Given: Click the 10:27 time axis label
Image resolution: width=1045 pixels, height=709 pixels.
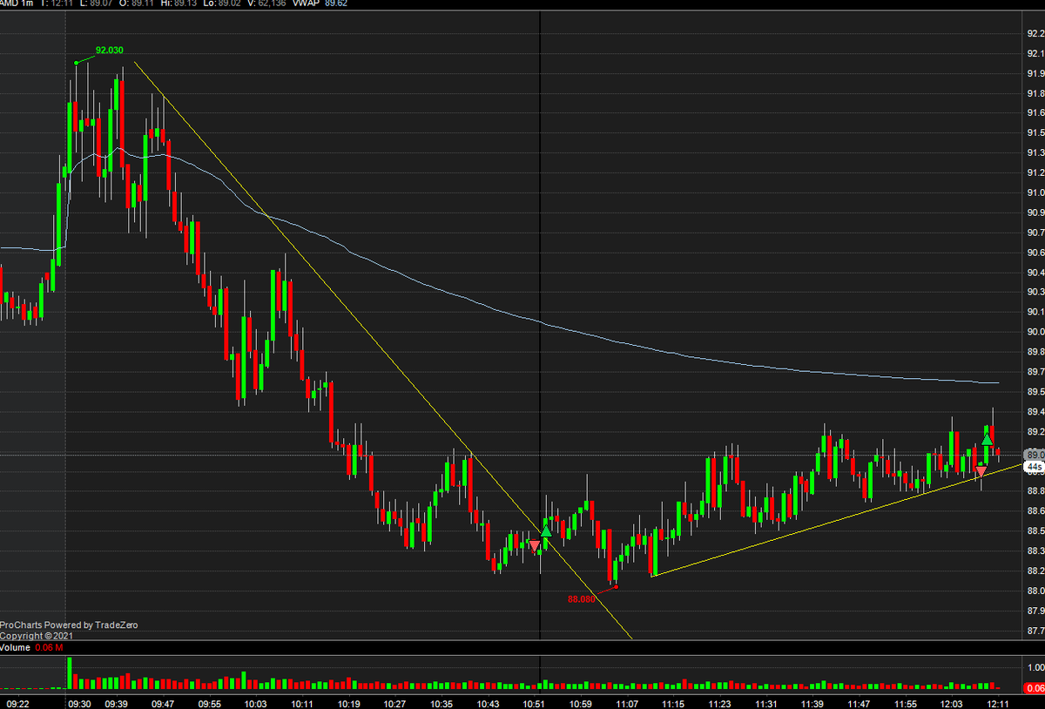Looking at the screenshot, I should 394,703.
